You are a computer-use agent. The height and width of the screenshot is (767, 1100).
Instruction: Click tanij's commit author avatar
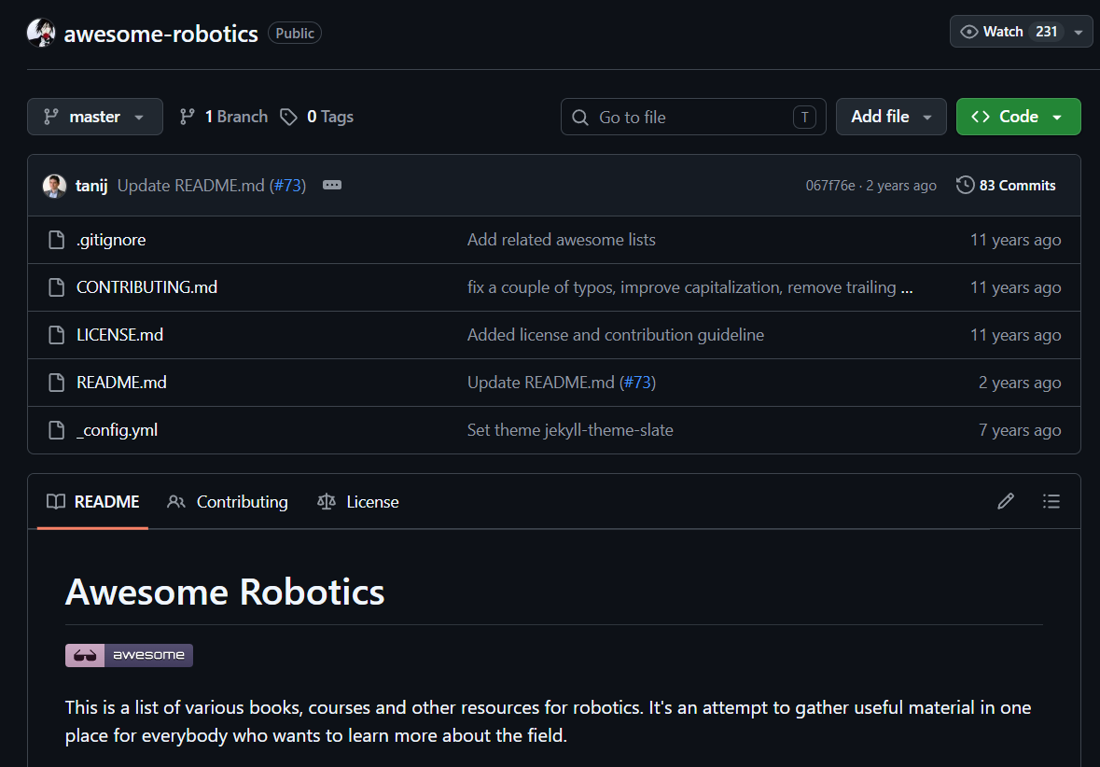(54, 186)
